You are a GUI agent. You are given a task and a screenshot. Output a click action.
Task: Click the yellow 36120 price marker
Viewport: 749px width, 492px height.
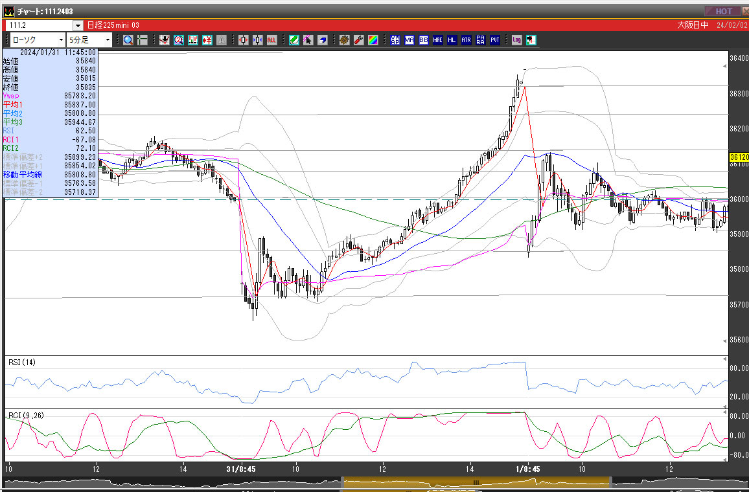point(739,157)
